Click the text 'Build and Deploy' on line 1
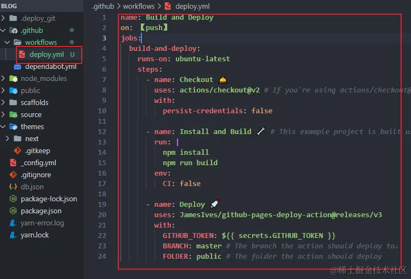 click(180, 18)
